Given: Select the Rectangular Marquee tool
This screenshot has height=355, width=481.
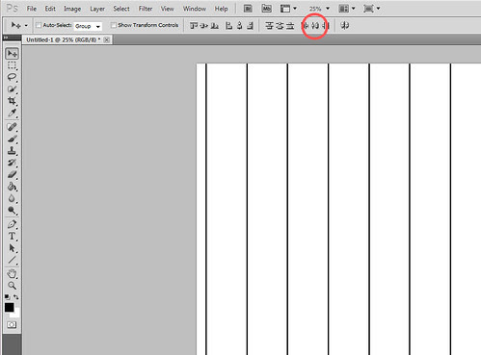Looking at the screenshot, I should pos(12,65).
